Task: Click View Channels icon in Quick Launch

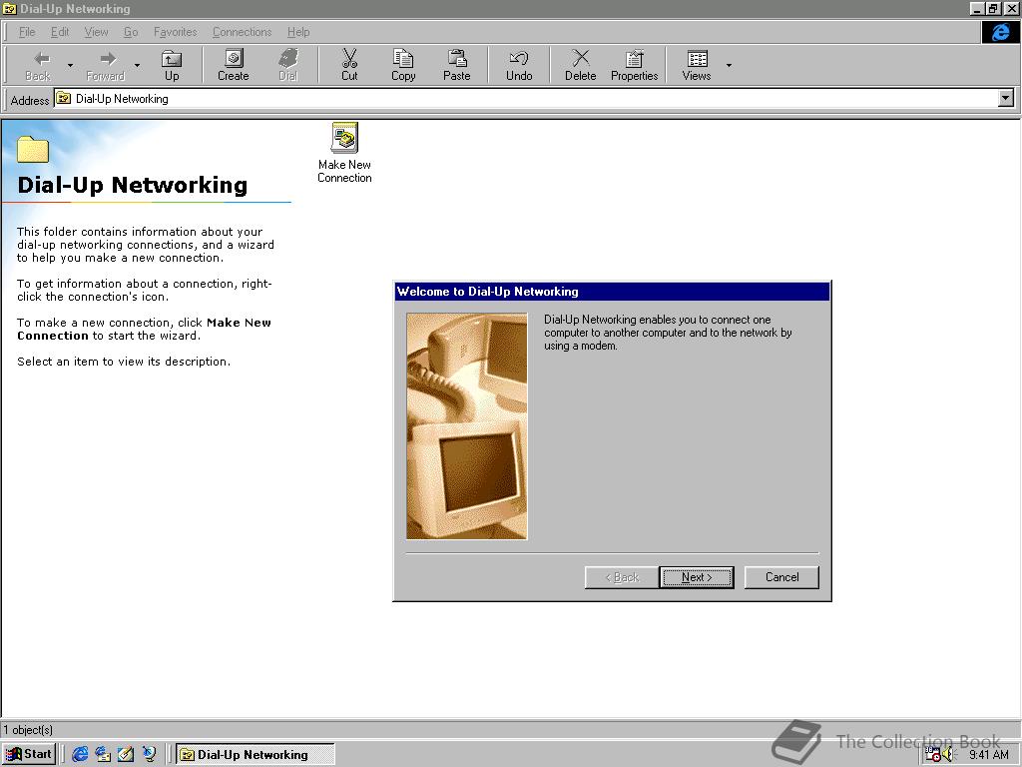Action: (x=150, y=755)
